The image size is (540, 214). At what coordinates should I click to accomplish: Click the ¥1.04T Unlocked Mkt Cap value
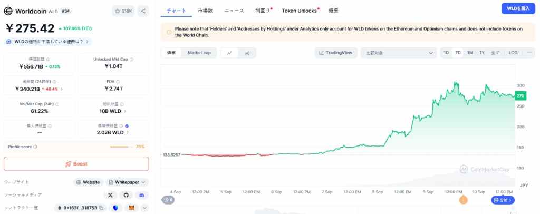pyautogui.click(x=114, y=66)
